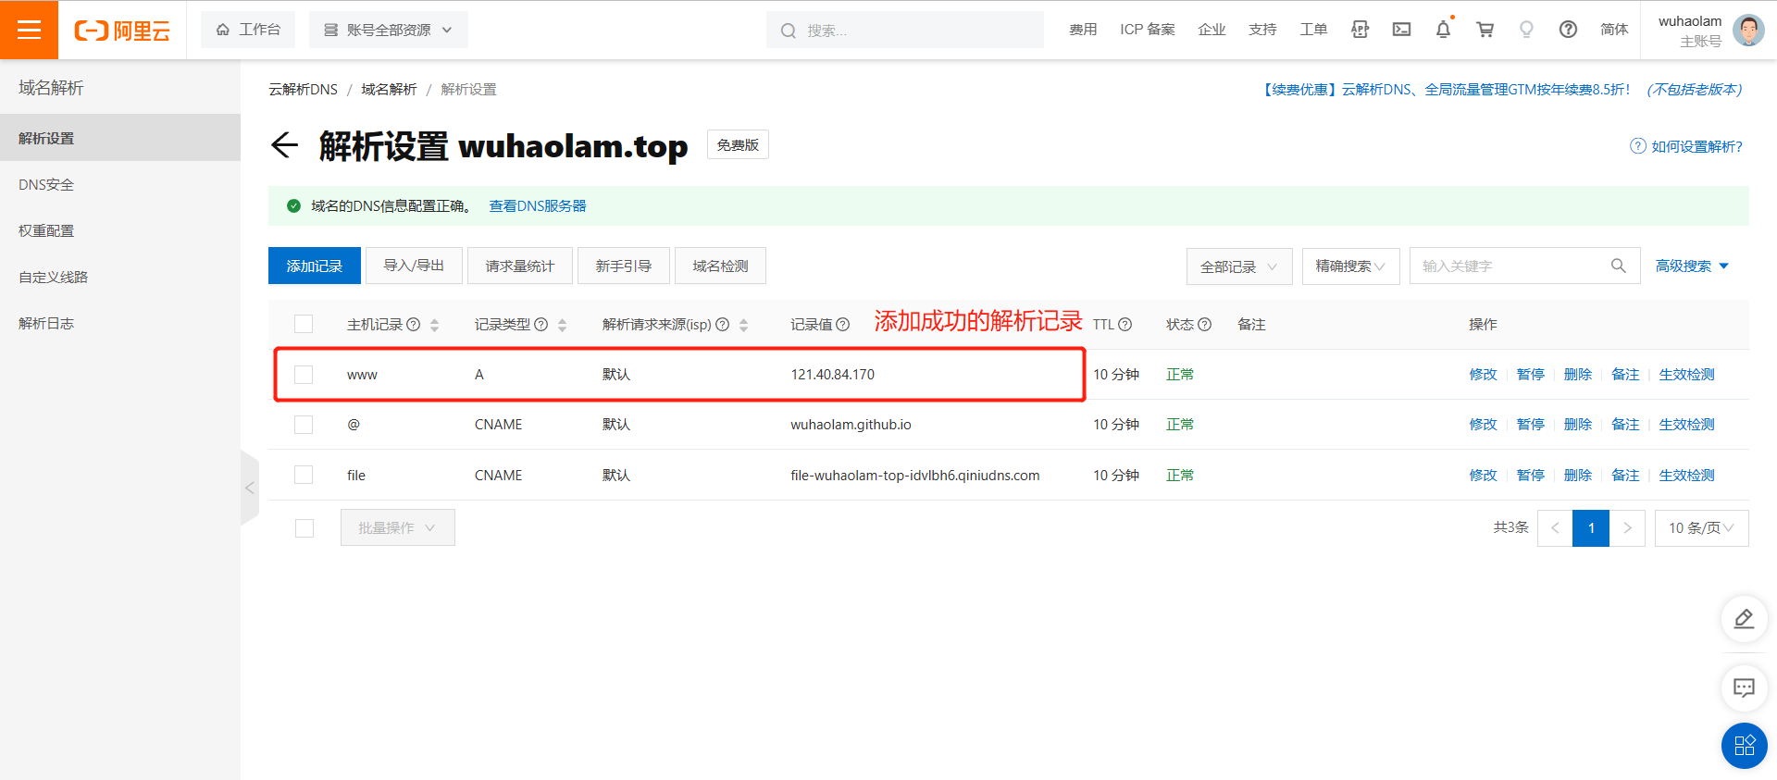The image size is (1777, 780).
Task: Click the lightbulb icon in header
Action: pyautogui.click(x=1526, y=30)
